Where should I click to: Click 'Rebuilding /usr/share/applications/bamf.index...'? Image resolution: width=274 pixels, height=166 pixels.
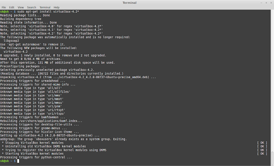pyautogui.click(x=41, y=121)
